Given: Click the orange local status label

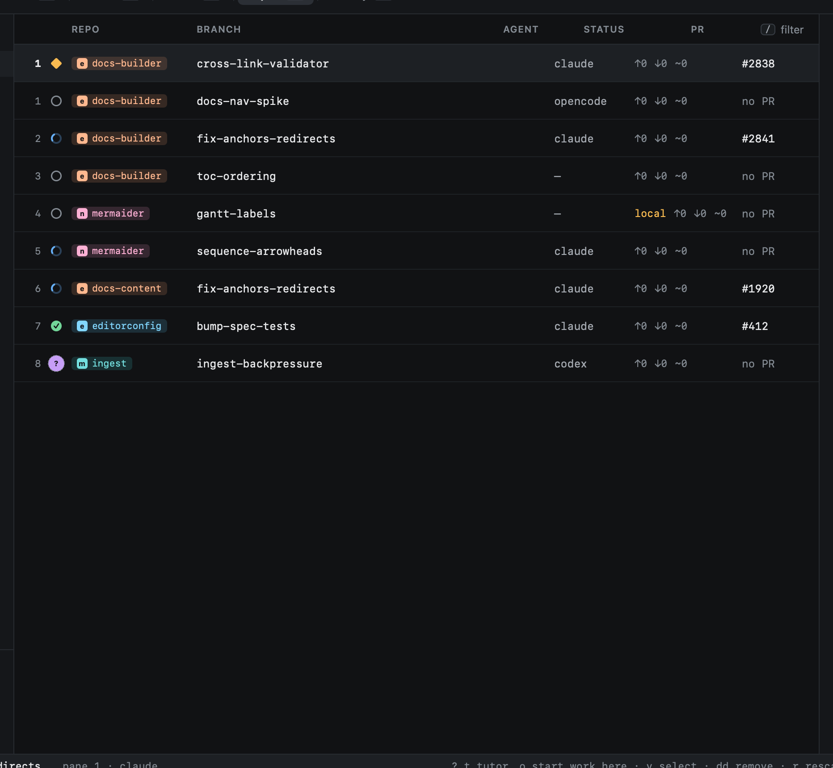Looking at the screenshot, I should click(650, 213).
